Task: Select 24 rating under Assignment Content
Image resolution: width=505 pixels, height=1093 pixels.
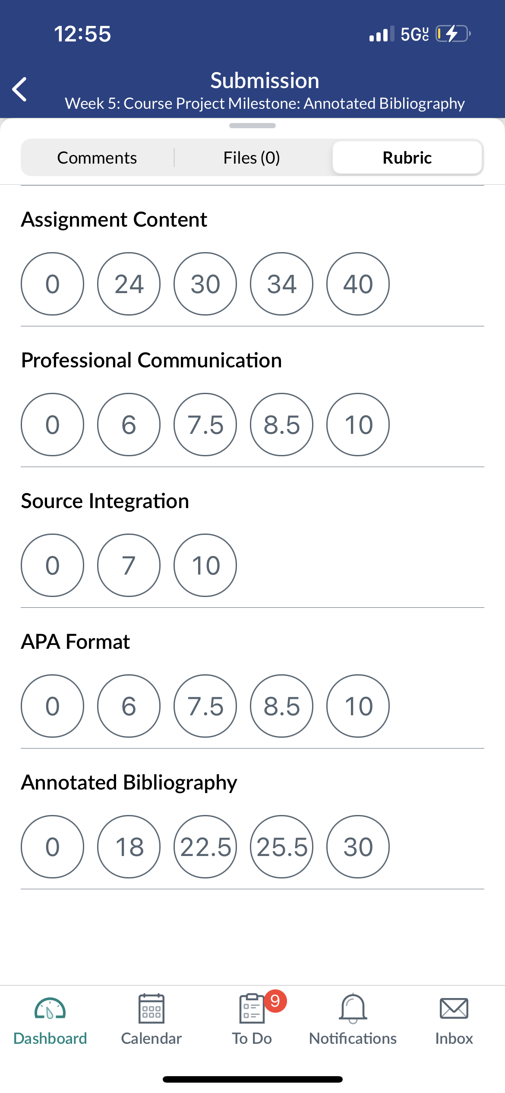Action: (x=129, y=284)
